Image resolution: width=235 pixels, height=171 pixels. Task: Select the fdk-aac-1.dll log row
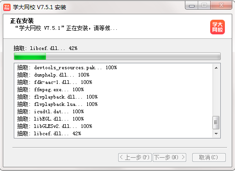[113, 82]
